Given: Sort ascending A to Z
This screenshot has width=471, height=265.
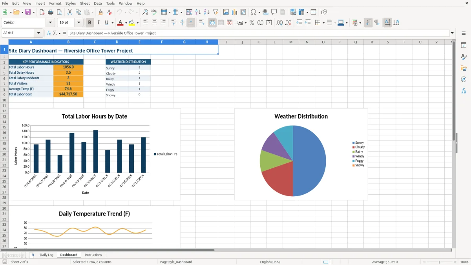Looking at the screenshot, I should pyautogui.click(x=198, y=12).
